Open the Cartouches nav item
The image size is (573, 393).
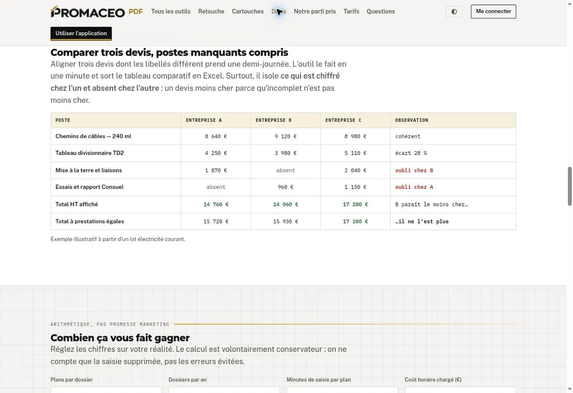[x=248, y=12]
